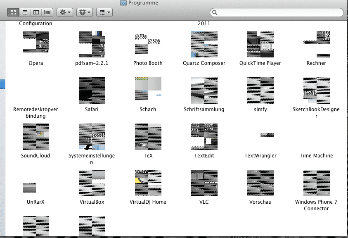Viewport: 348px width, 238px height.
Task: Click the Time Machine label
Action: [x=316, y=155]
